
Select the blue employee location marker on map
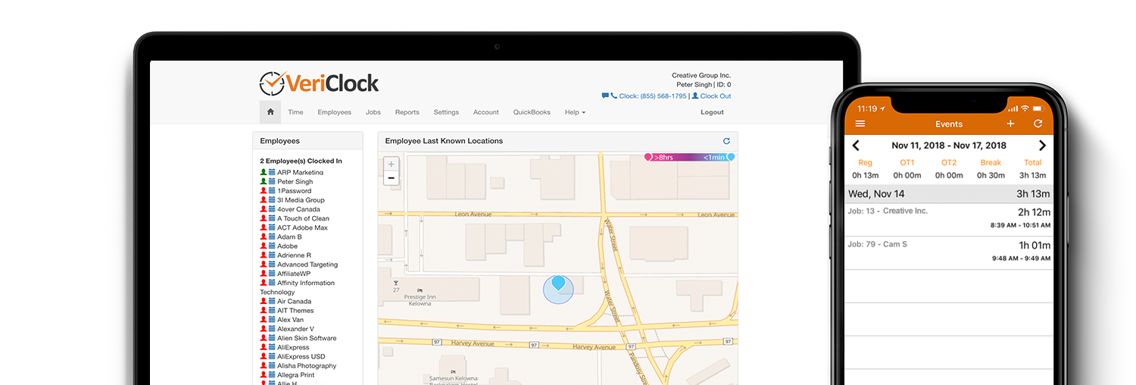click(558, 283)
